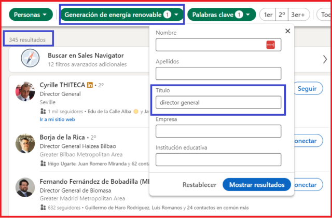This screenshot has width=332, height=218.
Task: Toggle the 2º connection degree filter
Action: (x=282, y=15)
